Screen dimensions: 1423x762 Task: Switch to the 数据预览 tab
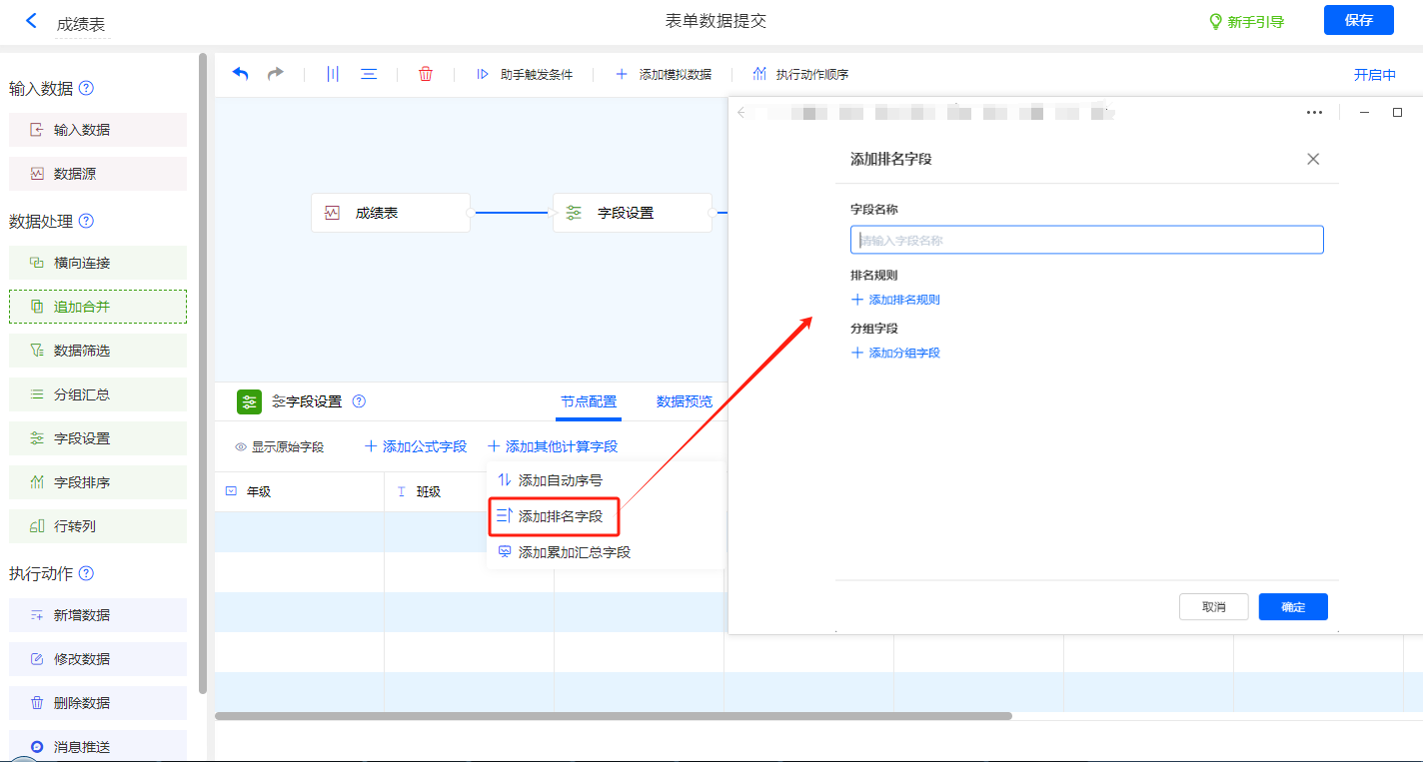tap(684, 401)
